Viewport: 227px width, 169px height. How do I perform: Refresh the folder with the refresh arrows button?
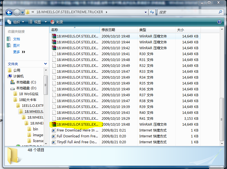point(152,12)
